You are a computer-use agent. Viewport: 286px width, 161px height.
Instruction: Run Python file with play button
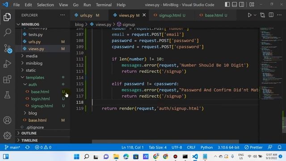point(249,15)
